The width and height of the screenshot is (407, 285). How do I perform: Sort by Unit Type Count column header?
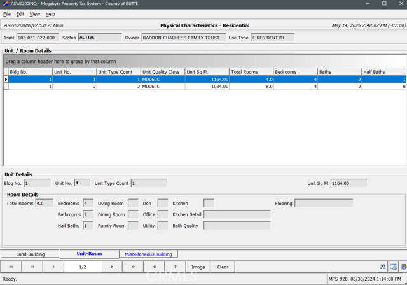click(119, 72)
